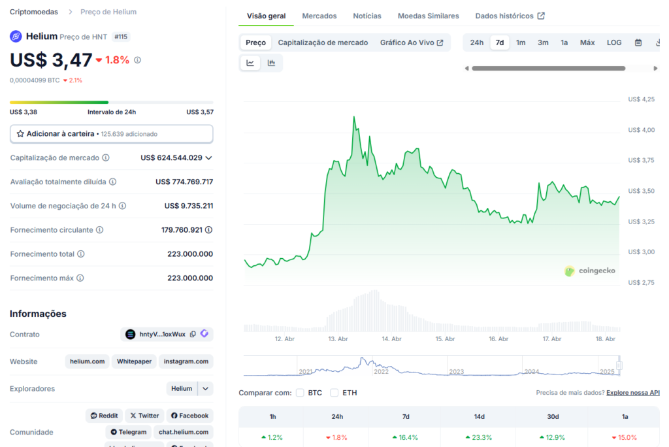Screen dimensions: 669x447
Task: Open price change info icon beside 1.8%
Action: coord(137,60)
